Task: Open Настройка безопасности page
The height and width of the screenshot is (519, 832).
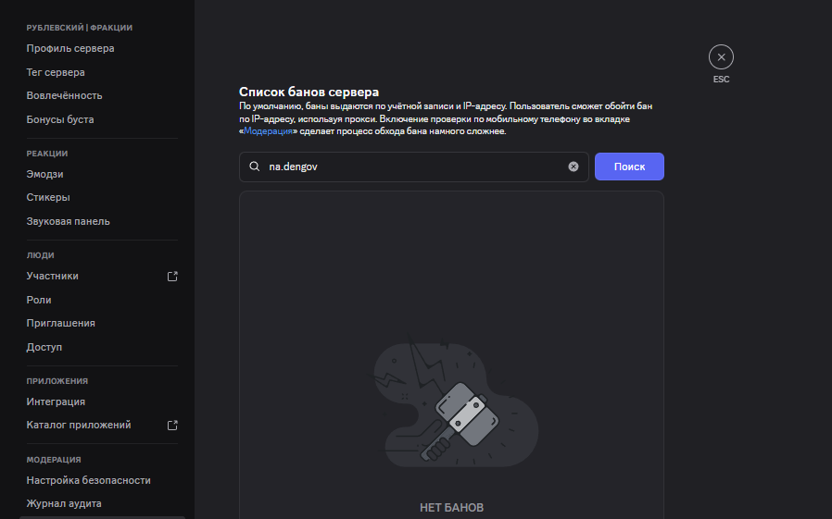Action: (88, 480)
